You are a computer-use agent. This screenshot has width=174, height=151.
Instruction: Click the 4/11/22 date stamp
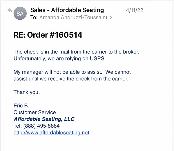[x=135, y=10]
